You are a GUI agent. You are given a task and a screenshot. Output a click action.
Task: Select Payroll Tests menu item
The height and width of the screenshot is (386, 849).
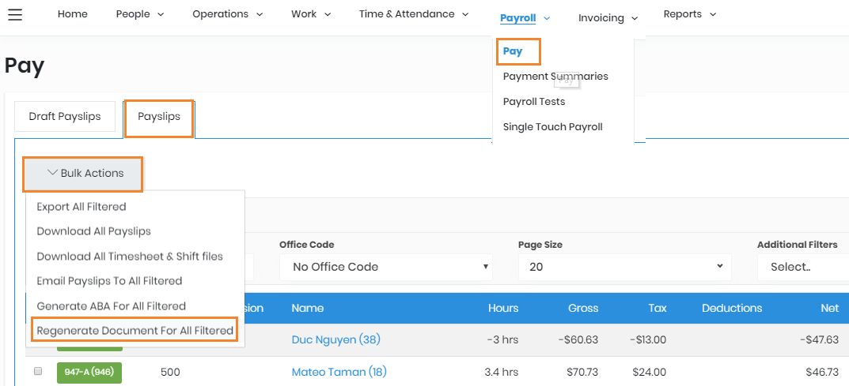(534, 102)
